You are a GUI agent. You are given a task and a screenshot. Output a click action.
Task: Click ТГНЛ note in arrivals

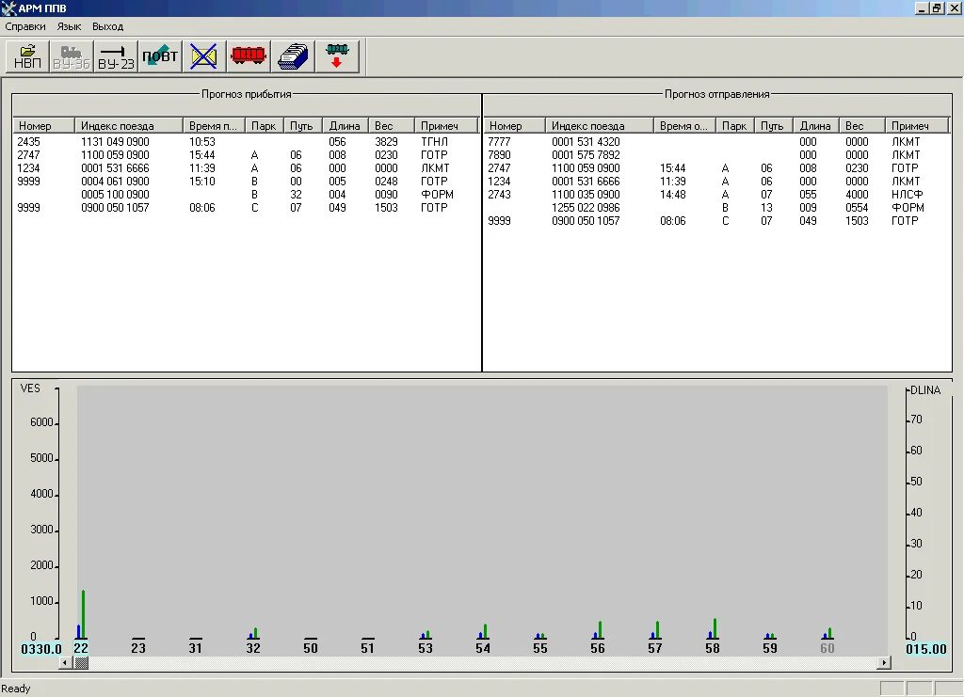click(x=435, y=142)
